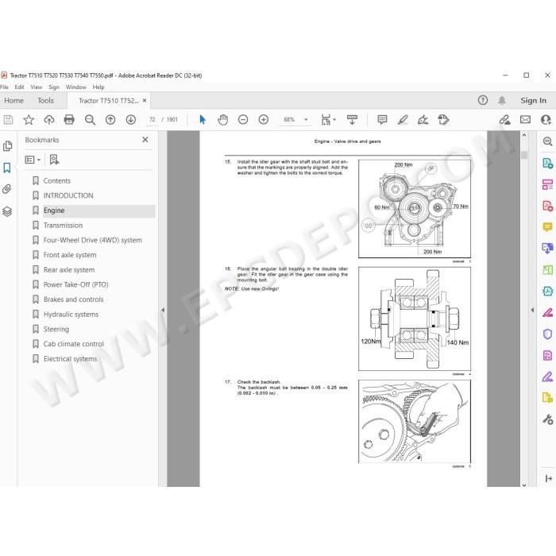Open the Attachments paperclip panel

click(x=6, y=189)
